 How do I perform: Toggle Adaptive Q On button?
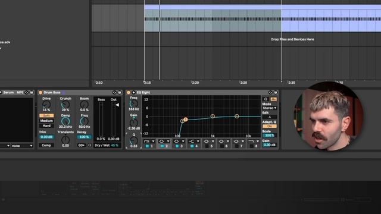270,126
